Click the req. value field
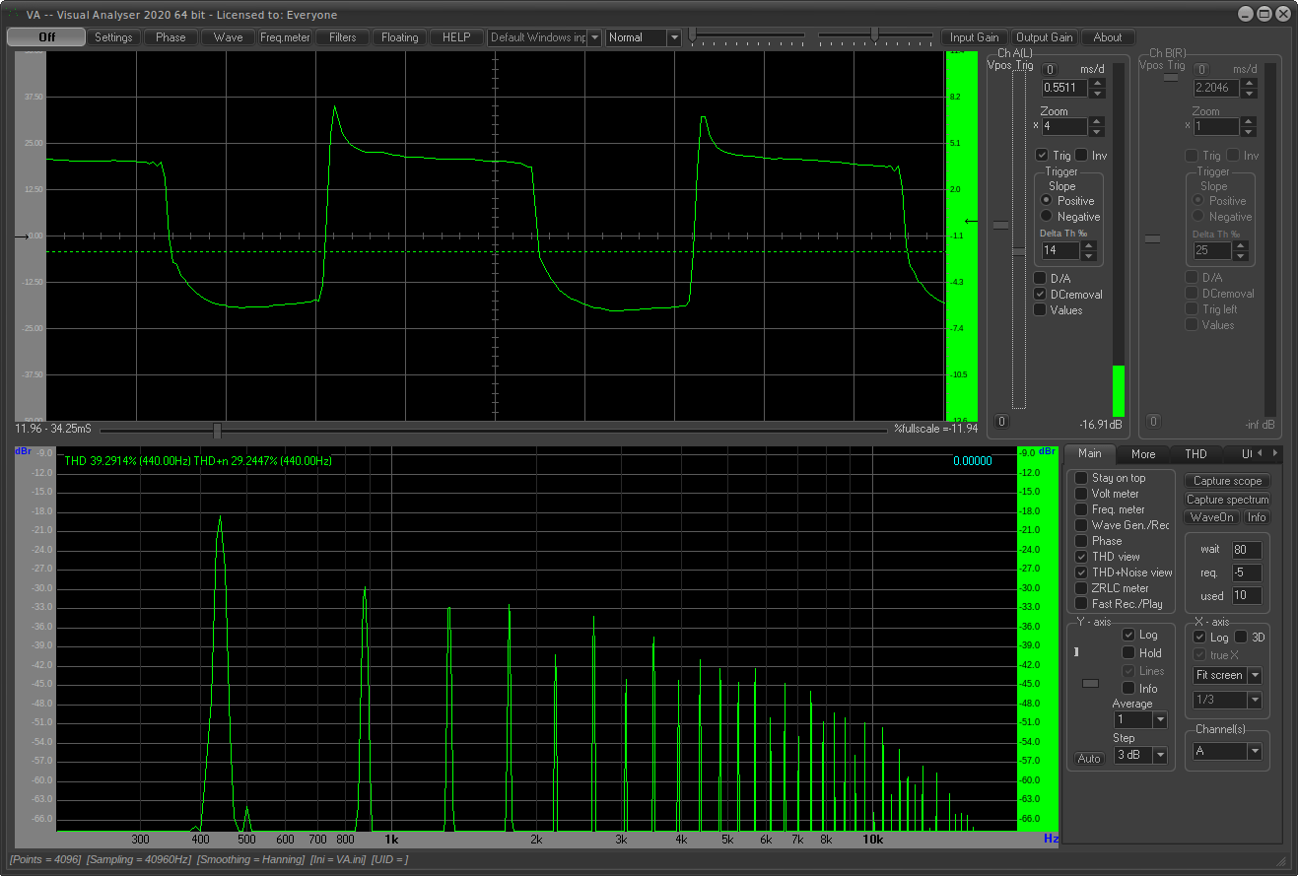This screenshot has height=876, width=1298. click(x=1246, y=573)
